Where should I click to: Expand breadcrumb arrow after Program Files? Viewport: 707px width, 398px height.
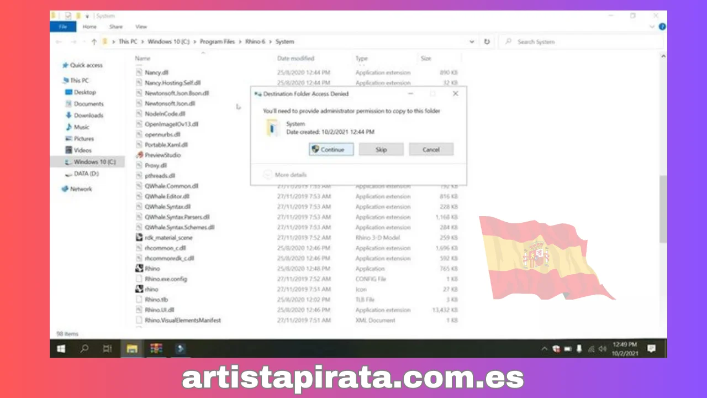click(x=240, y=42)
